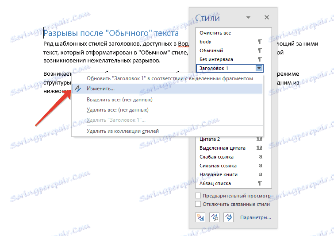Click paragraph mark icon next to Обычный
This screenshot has height=236, width=334.
point(260,50)
